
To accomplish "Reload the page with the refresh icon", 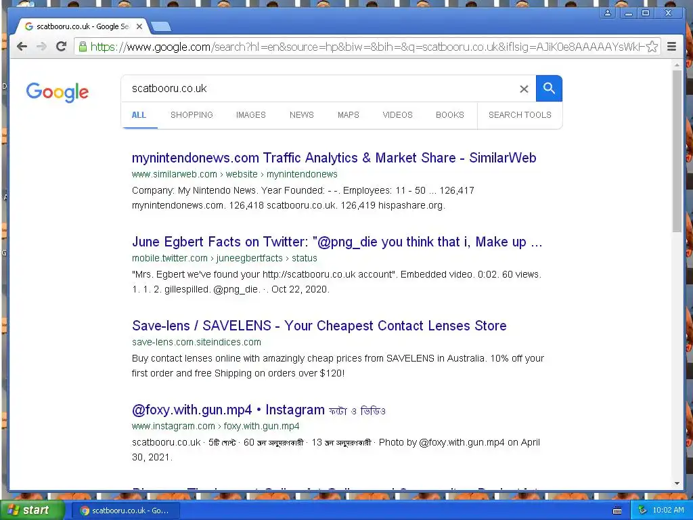I will [x=62, y=47].
